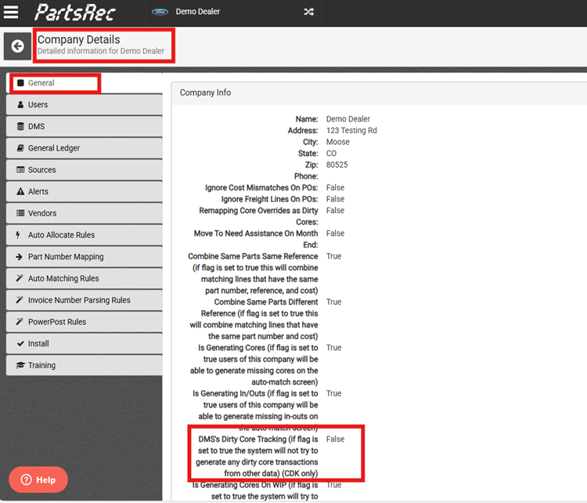
Task: Click False for Move To Need Assistance
Action: 335,233
